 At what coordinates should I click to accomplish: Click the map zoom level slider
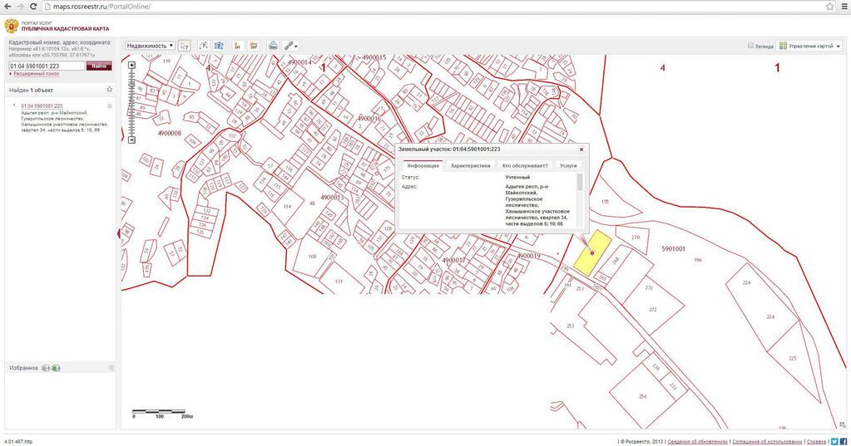pyautogui.click(x=131, y=102)
